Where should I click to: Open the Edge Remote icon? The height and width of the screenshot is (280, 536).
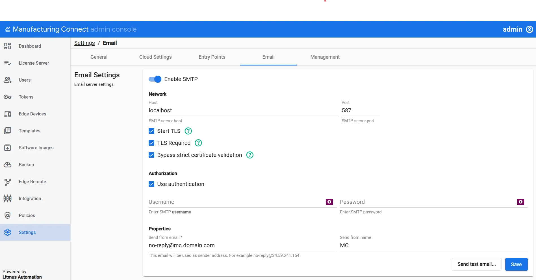(8, 182)
